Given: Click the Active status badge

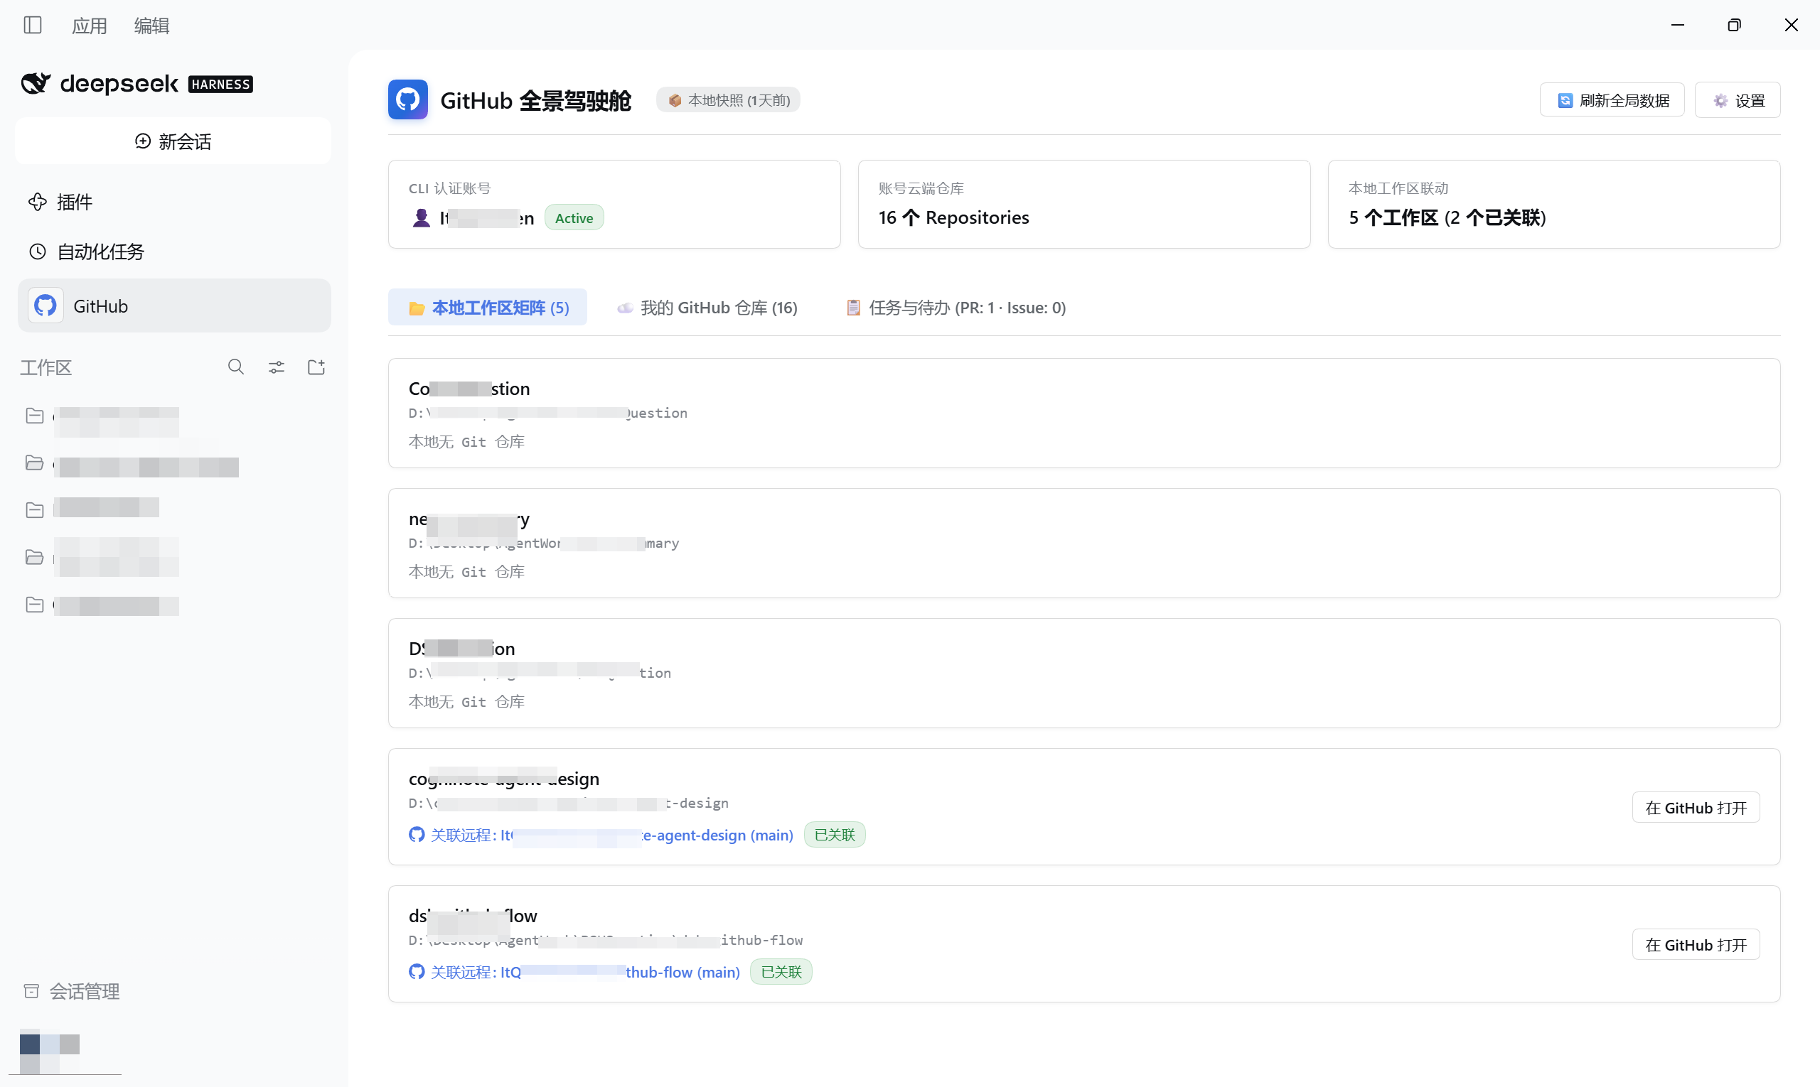Looking at the screenshot, I should (574, 217).
